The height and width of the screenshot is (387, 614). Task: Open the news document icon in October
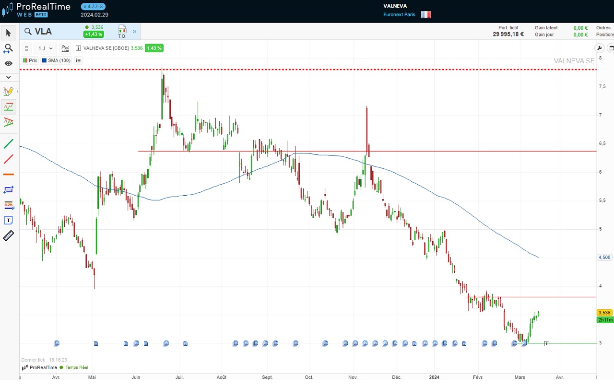pyautogui.click(x=325, y=343)
